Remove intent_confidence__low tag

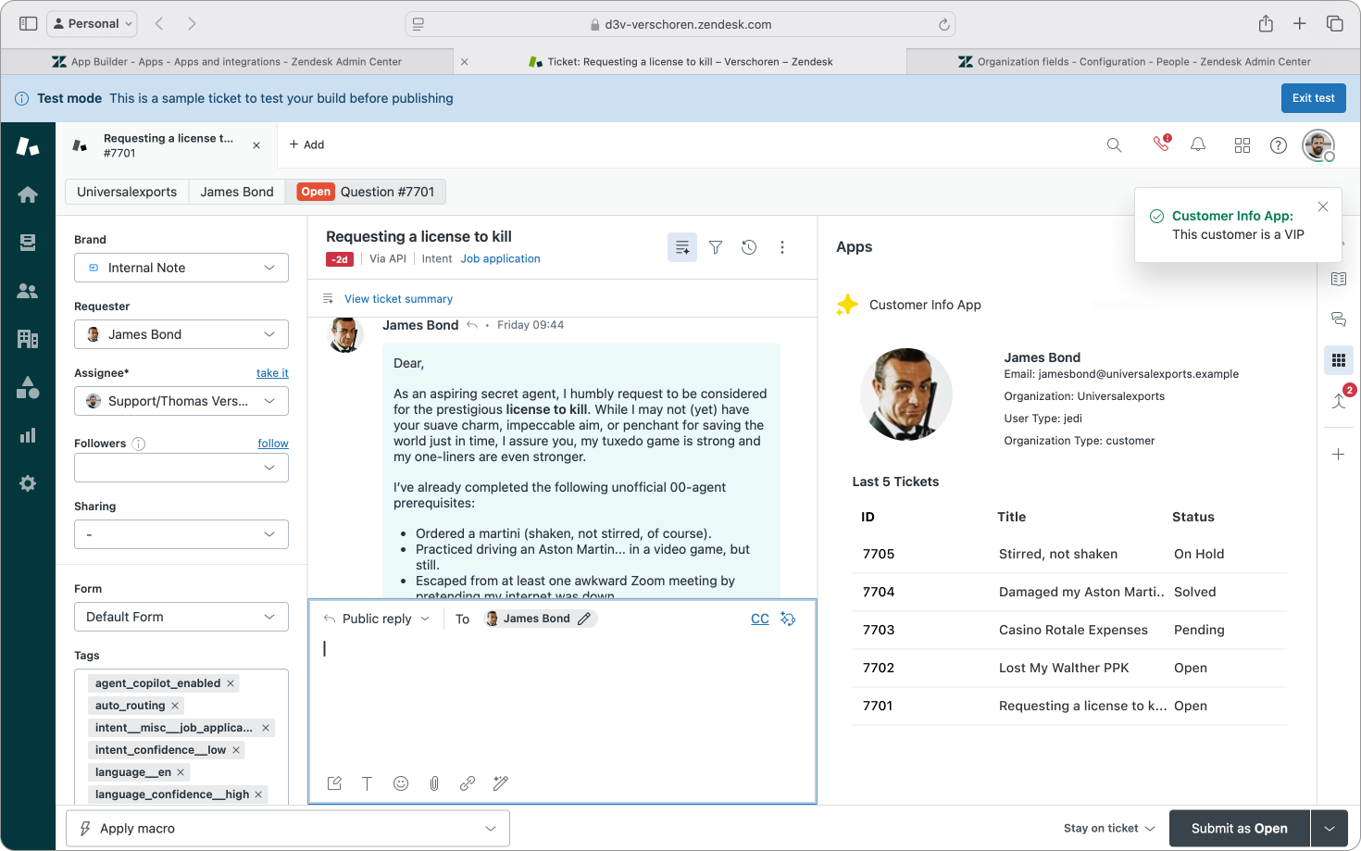coord(236,750)
